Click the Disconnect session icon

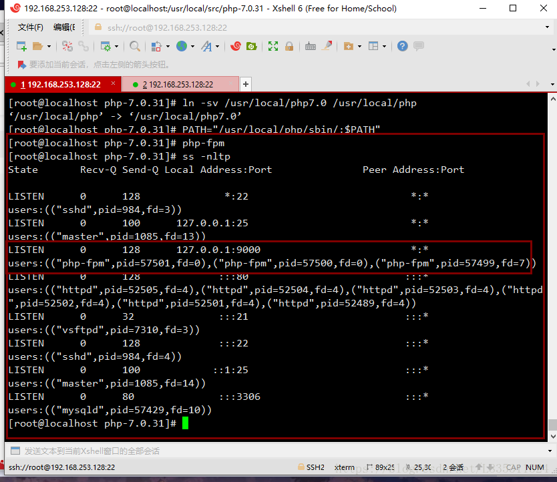pos(83,46)
